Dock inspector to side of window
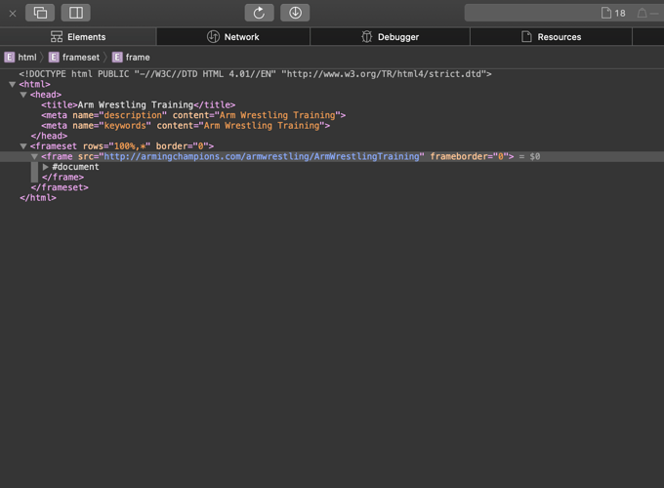 75,13
